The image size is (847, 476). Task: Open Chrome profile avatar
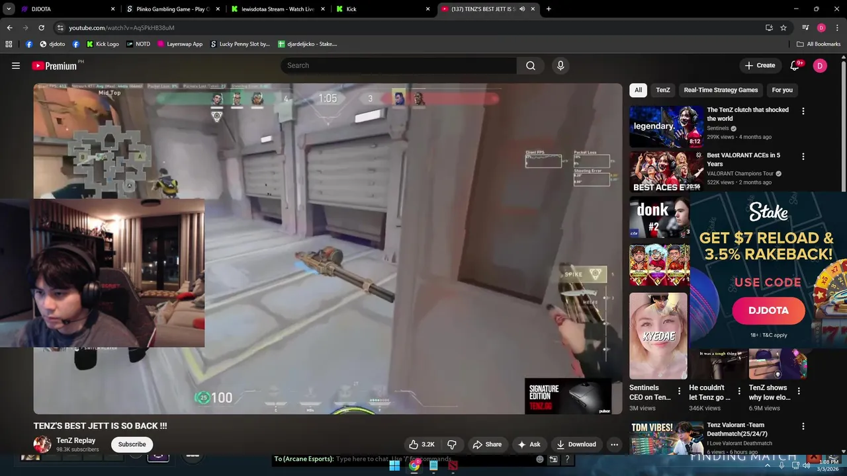[x=821, y=28]
